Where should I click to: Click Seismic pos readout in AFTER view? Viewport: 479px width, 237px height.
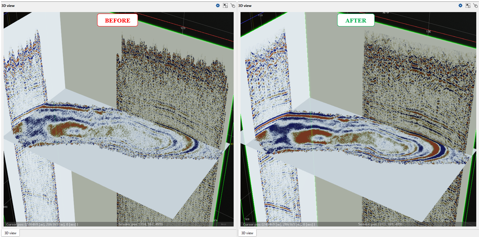[380, 224]
